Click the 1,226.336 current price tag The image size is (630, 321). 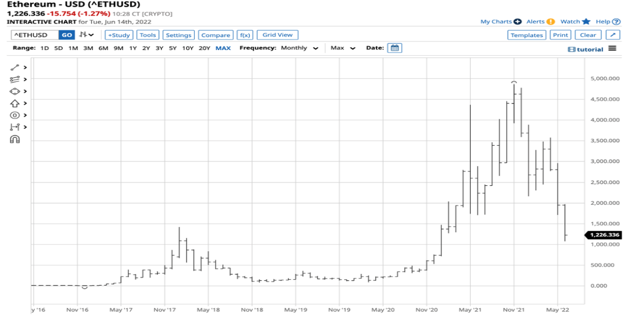tap(603, 235)
